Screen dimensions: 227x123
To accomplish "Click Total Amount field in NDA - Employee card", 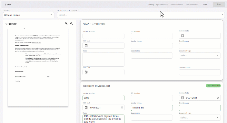I will (x=200, y=46).
